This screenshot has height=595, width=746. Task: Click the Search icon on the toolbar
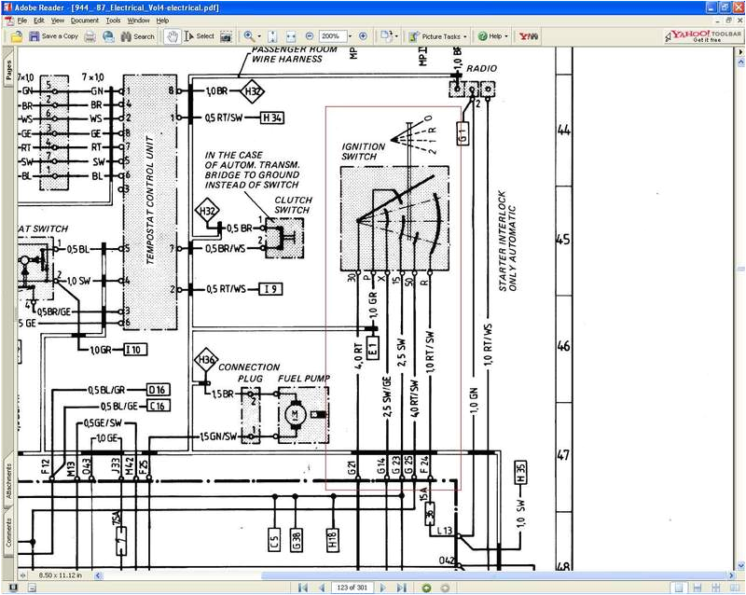[124, 35]
